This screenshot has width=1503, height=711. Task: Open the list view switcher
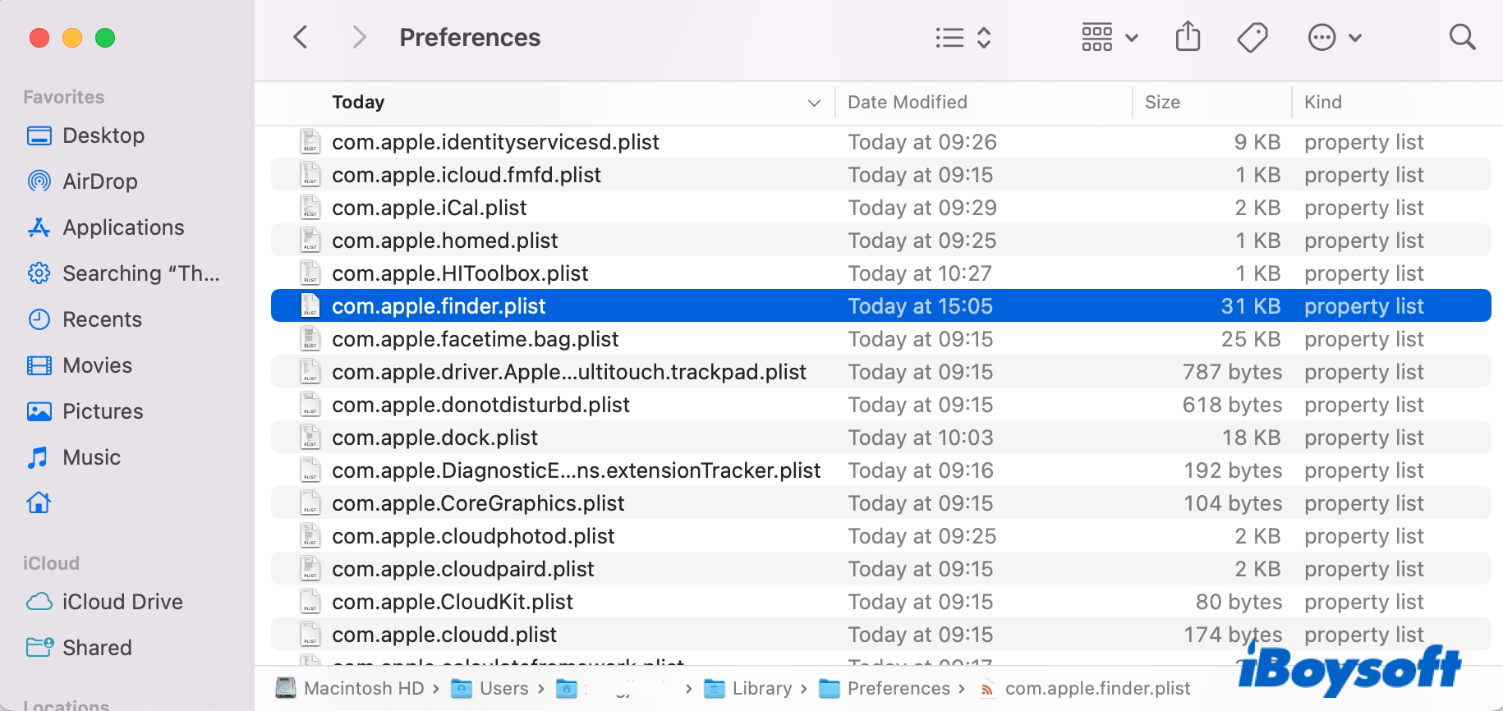click(963, 37)
